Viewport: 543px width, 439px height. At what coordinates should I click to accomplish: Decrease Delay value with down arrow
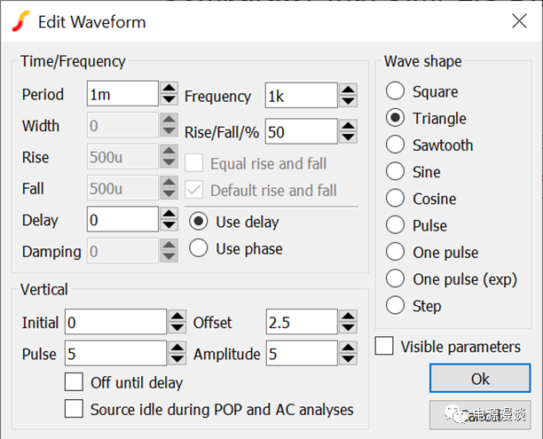pos(169,225)
